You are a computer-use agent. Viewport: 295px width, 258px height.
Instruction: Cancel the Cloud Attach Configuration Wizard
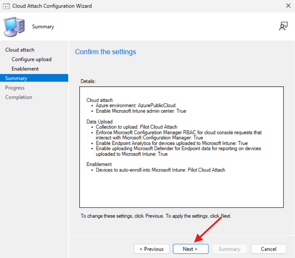coord(269,249)
